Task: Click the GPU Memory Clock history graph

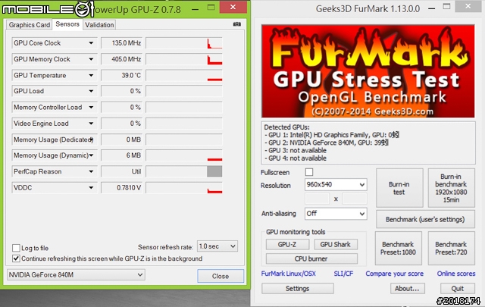Action: pos(184,59)
